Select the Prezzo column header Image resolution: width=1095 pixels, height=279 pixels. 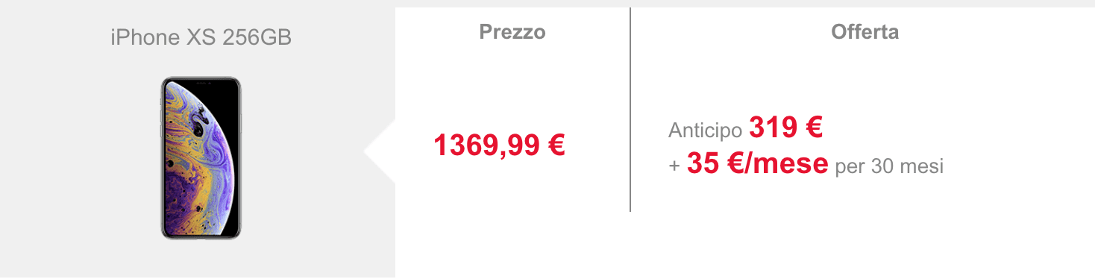(512, 32)
